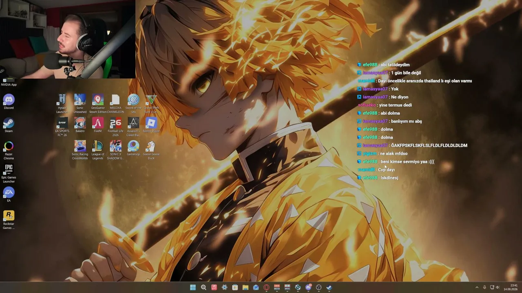
Task: Click the chat username "sofiaeko"
Action: 367,105
